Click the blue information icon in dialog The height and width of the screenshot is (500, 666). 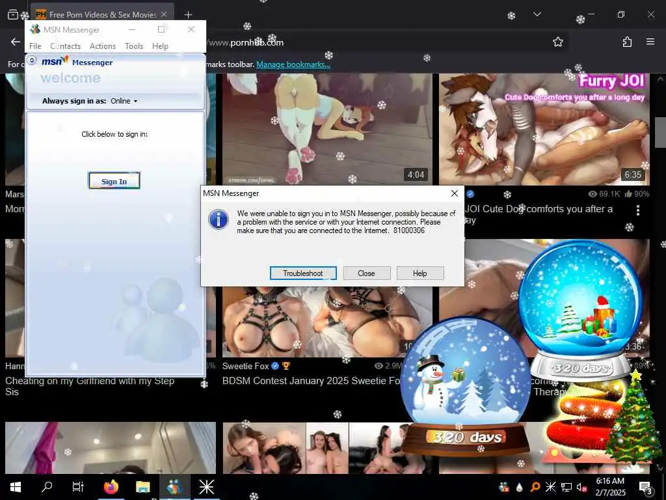pos(219,220)
